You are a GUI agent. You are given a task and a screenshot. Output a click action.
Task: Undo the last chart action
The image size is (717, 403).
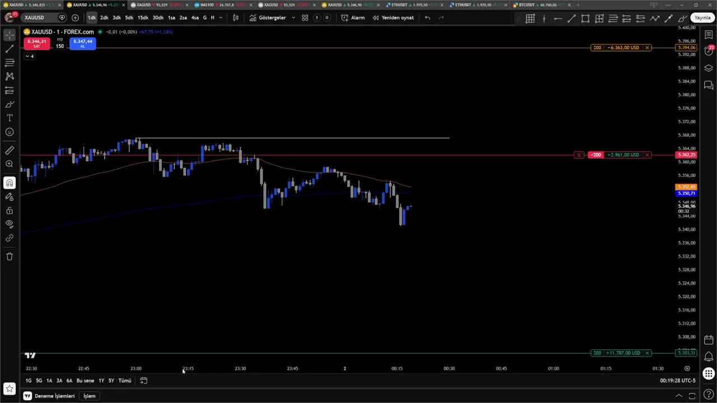[427, 17]
